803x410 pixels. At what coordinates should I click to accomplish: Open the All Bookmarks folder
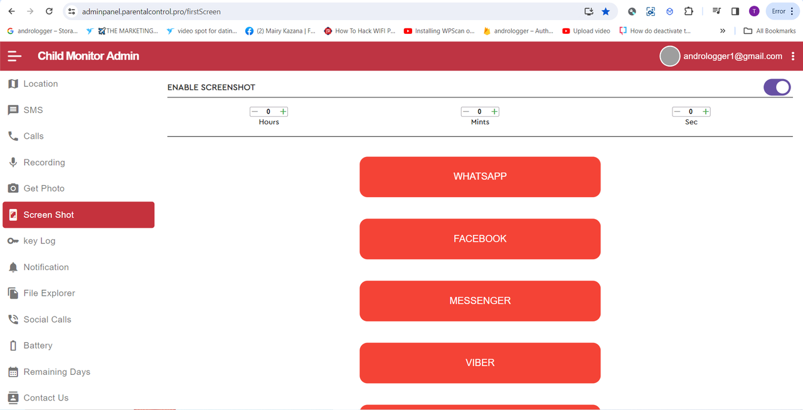point(770,31)
